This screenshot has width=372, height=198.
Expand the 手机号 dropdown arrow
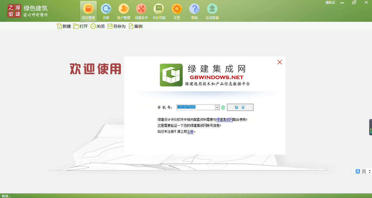[217, 107]
